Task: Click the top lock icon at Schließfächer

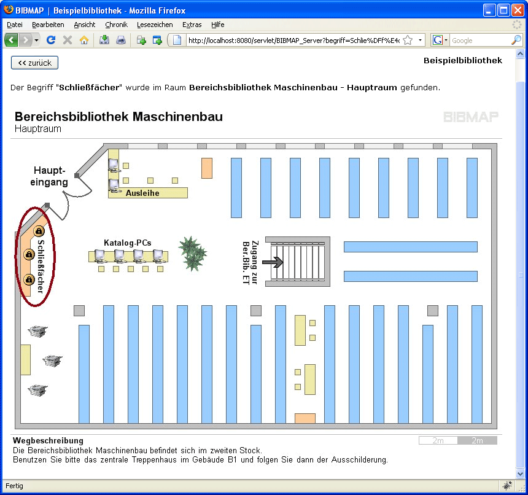Action: [39, 231]
